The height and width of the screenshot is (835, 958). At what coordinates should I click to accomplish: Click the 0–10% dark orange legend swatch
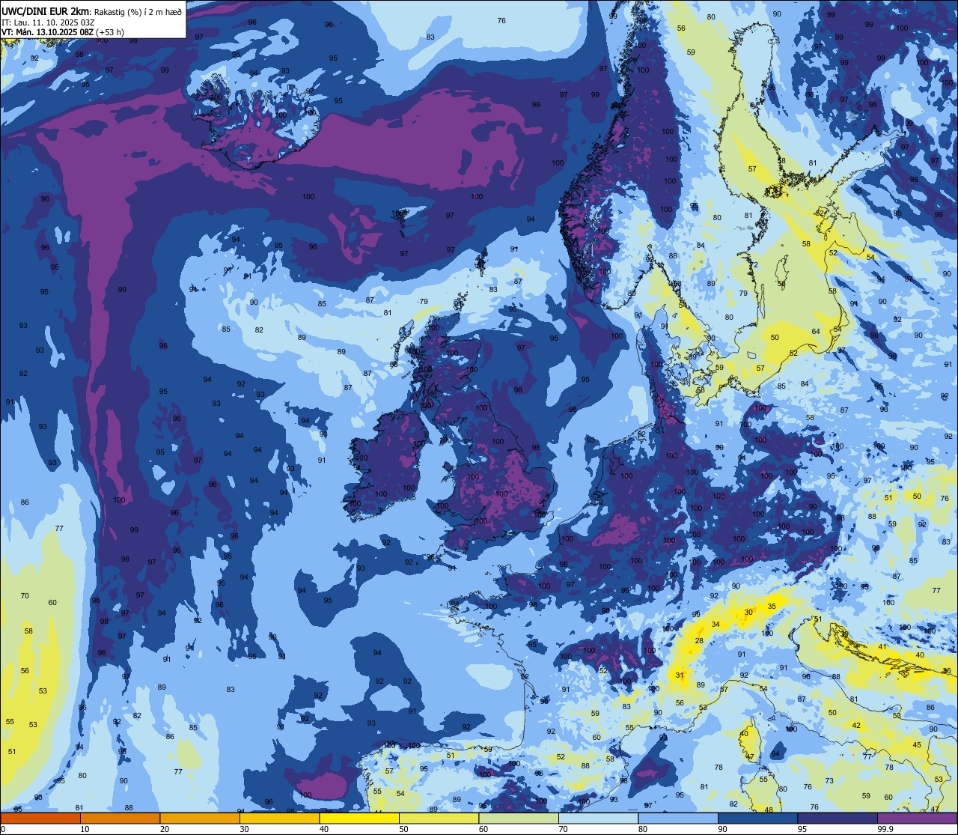coord(40,818)
